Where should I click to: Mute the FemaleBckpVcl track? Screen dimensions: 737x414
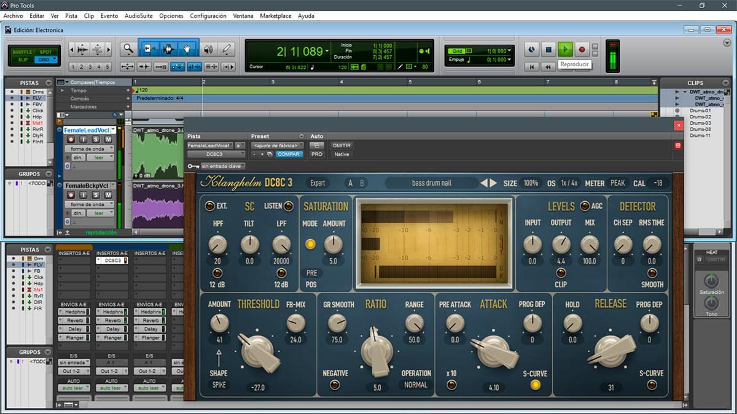coord(108,195)
